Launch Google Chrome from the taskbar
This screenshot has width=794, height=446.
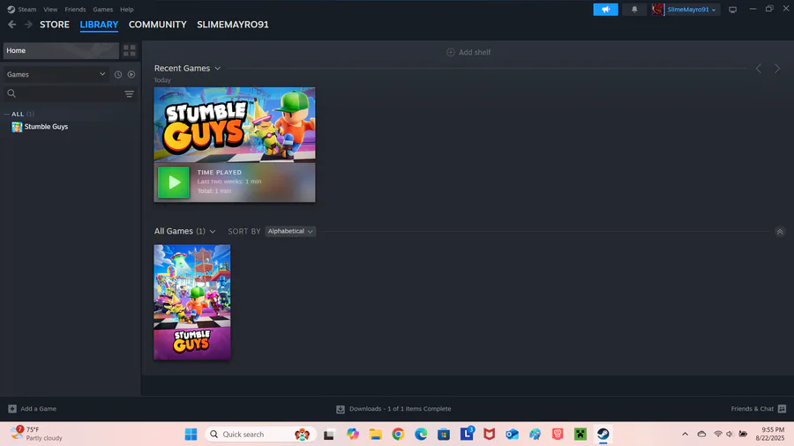398,434
